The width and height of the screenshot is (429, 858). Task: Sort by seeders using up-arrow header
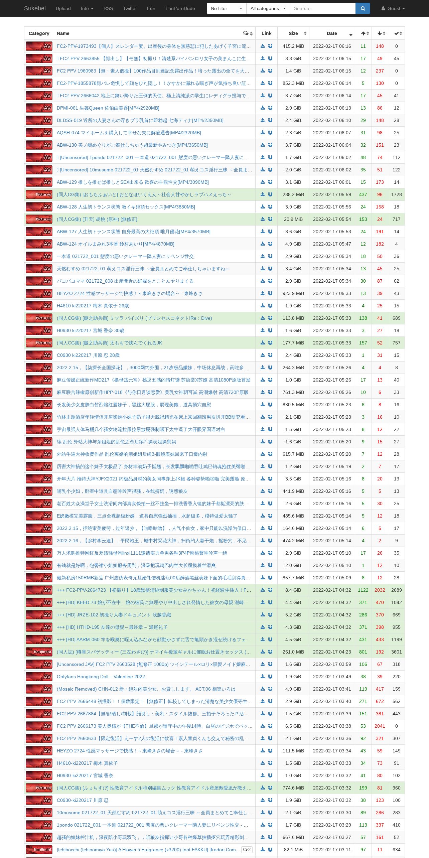pyautogui.click(x=363, y=33)
